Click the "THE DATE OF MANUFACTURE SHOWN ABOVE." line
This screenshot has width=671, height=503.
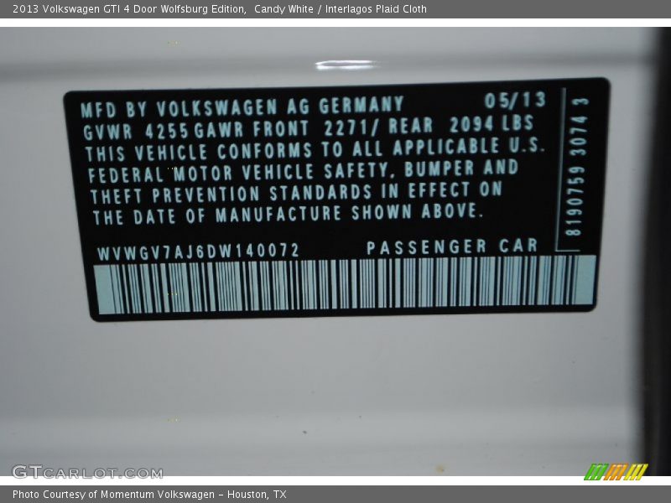pos(288,215)
